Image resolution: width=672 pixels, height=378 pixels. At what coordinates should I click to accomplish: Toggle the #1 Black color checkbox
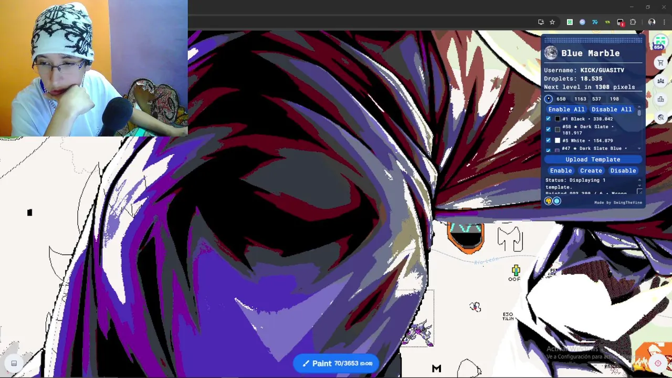pyautogui.click(x=549, y=119)
